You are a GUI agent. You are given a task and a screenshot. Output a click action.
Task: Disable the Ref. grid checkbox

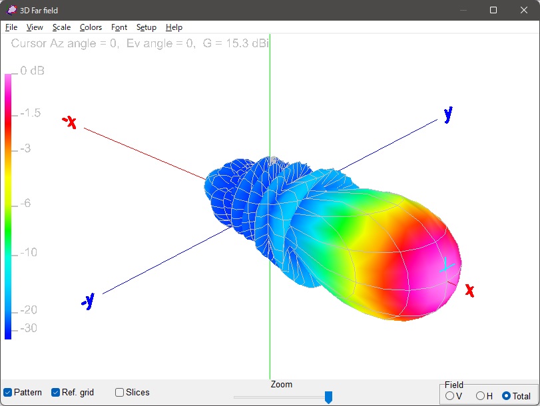tap(56, 393)
